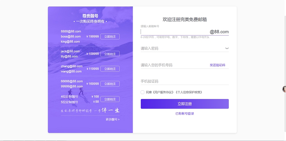Check the user service agreement checkbox

142,92
